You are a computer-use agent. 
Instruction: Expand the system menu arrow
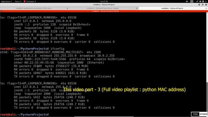coord(206,1)
